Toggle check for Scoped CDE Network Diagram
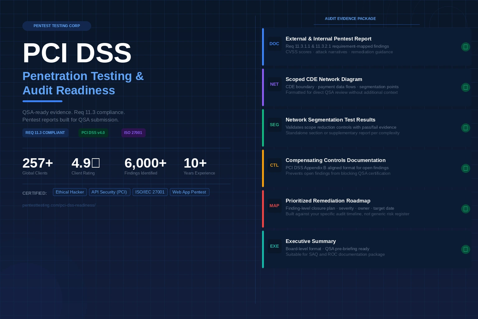The height and width of the screenshot is (319, 478). click(466, 87)
